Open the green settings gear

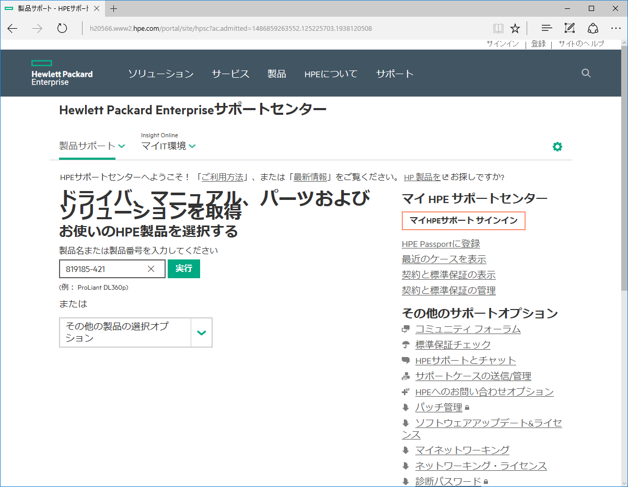(x=557, y=147)
